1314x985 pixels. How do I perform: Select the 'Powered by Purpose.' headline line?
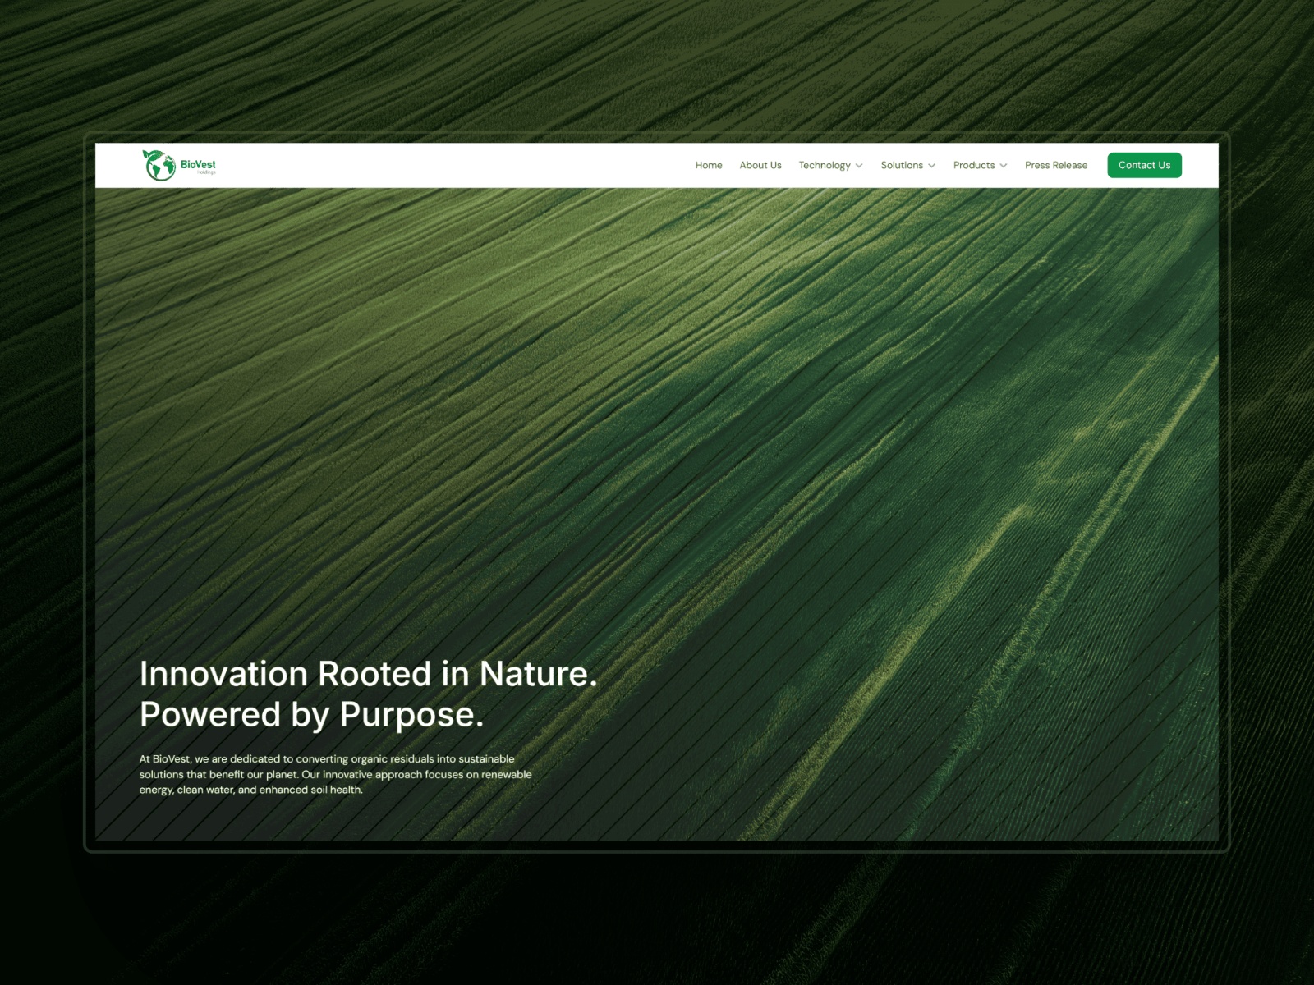(312, 714)
